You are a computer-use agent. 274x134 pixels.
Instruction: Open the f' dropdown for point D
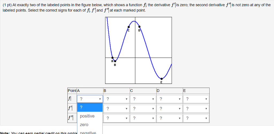(169, 109)
